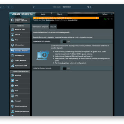Switch to Pianificazione temporale tab
This screenshot has height=124, width=124.
40,27
